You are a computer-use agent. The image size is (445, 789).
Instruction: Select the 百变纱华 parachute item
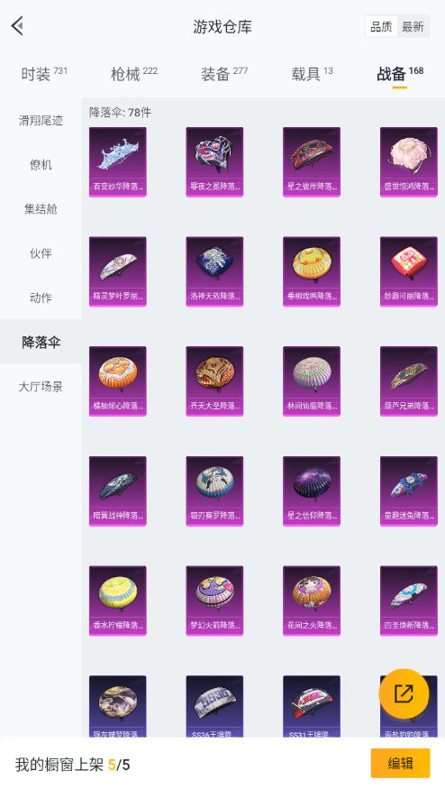click(x=118, y=162)
